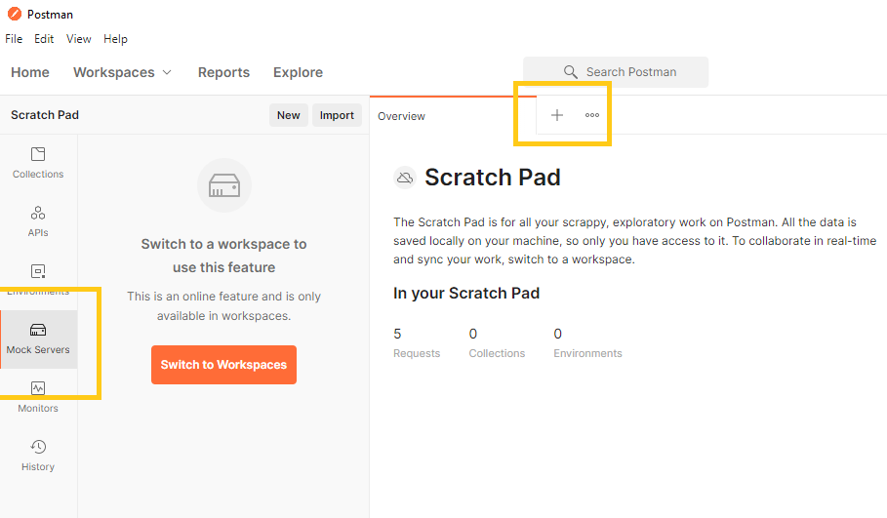
Task: Click 'Switch to a workspace to use this feature'
Action: coord(223,256)
